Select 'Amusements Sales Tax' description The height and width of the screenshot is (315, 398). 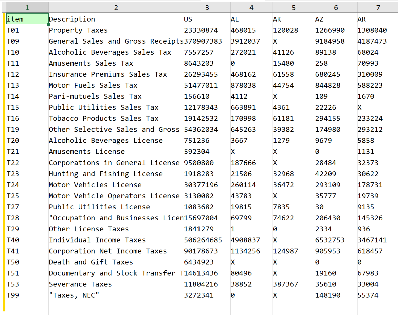(116, 63)
